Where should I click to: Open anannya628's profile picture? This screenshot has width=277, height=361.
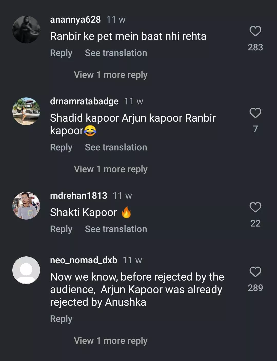pyautogui.click(x=26, y=30)
